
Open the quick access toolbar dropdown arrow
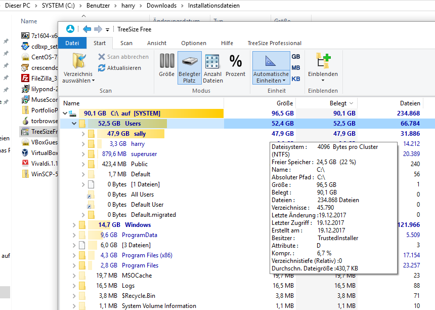[x=107, y=29]
